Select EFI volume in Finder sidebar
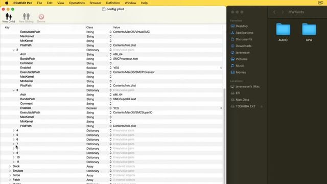This screenshot has width=327, height=184. click(238, 93)
